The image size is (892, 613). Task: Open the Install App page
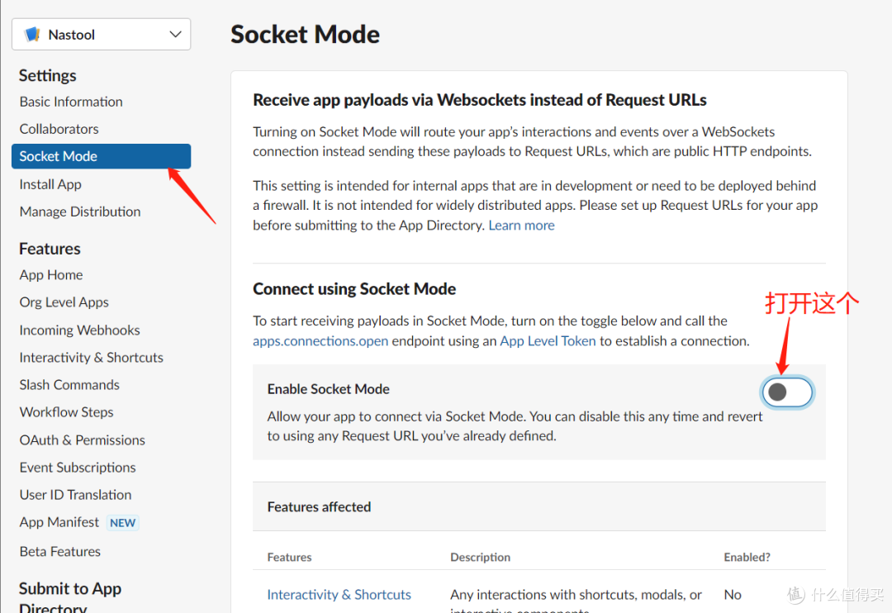(x=50, y=184)
